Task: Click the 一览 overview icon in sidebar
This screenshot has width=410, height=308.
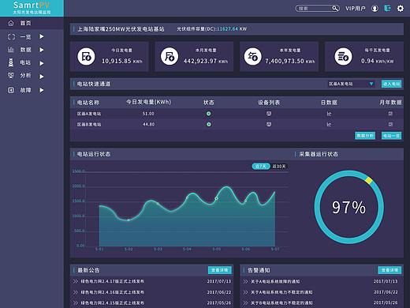Action: click(x=11, y=36)
